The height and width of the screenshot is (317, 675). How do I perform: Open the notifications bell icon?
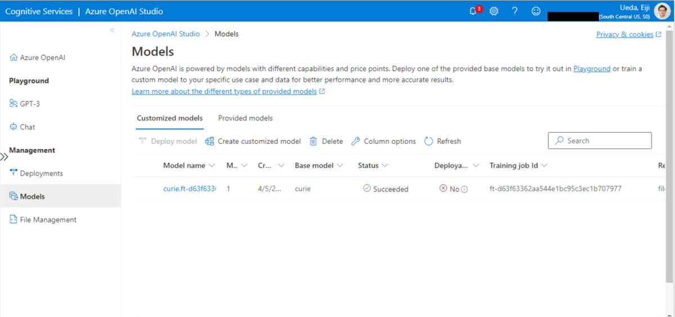click(x=473, y=11)
